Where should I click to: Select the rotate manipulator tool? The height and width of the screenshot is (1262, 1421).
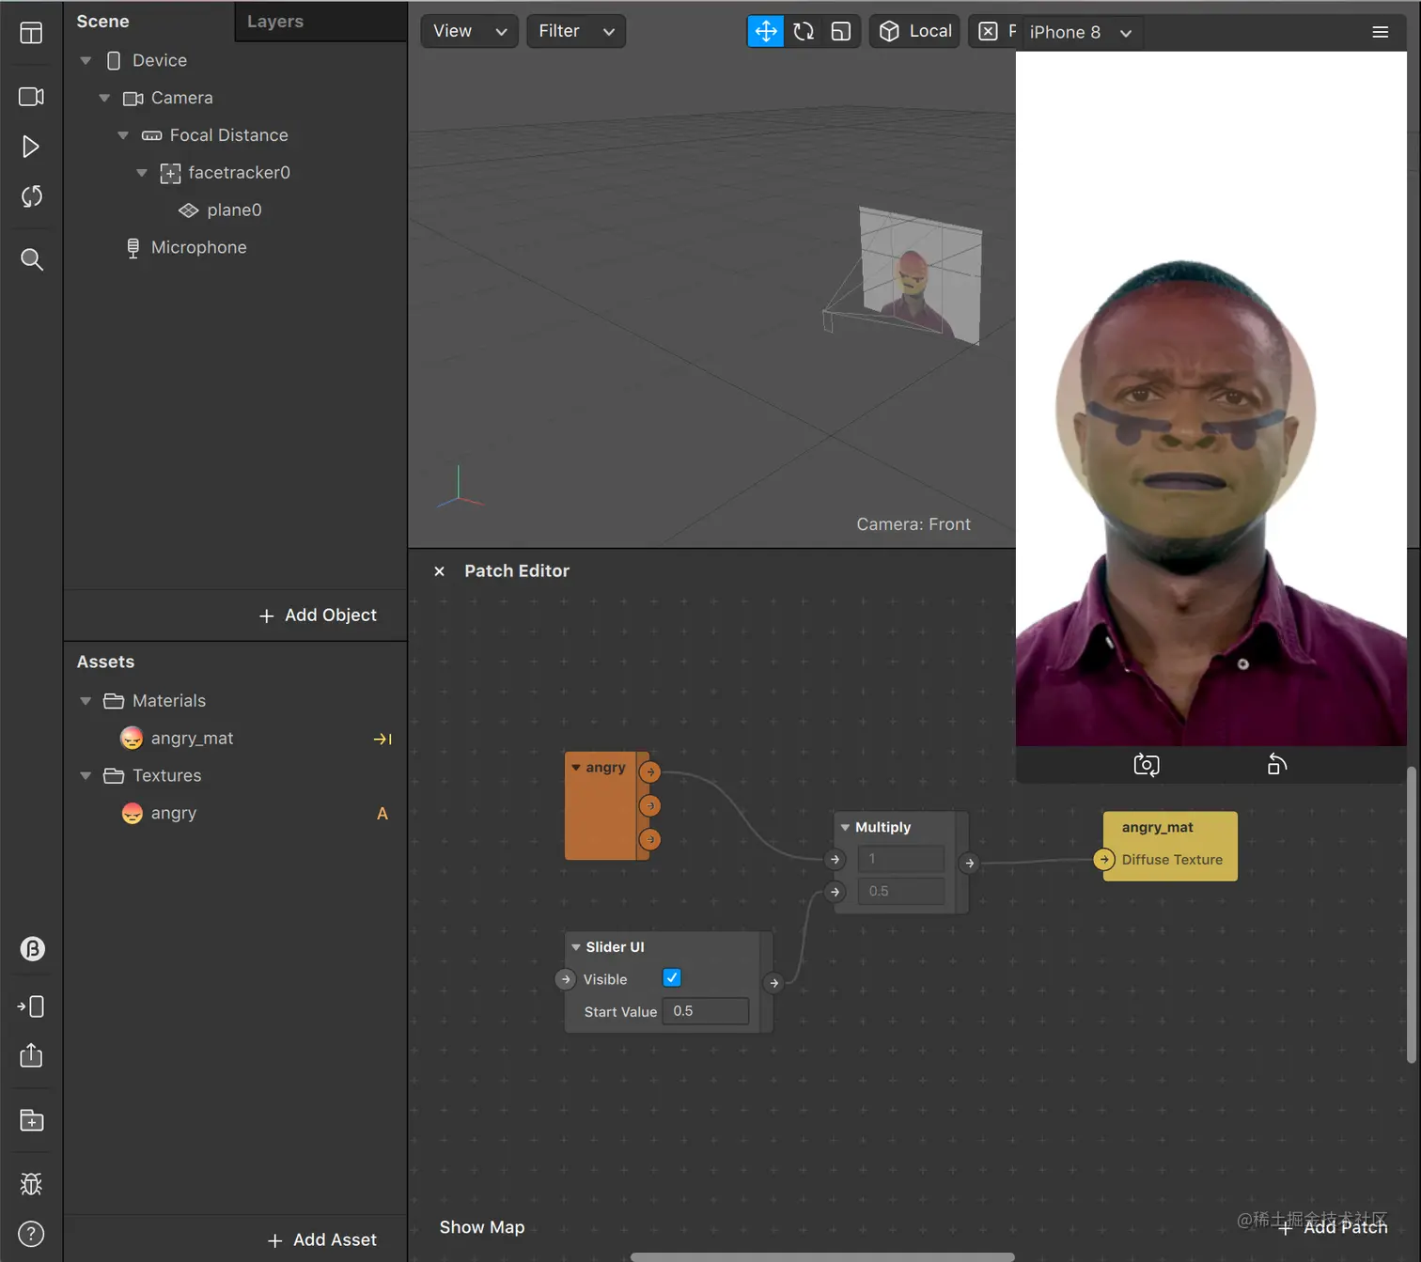point(804,31)
